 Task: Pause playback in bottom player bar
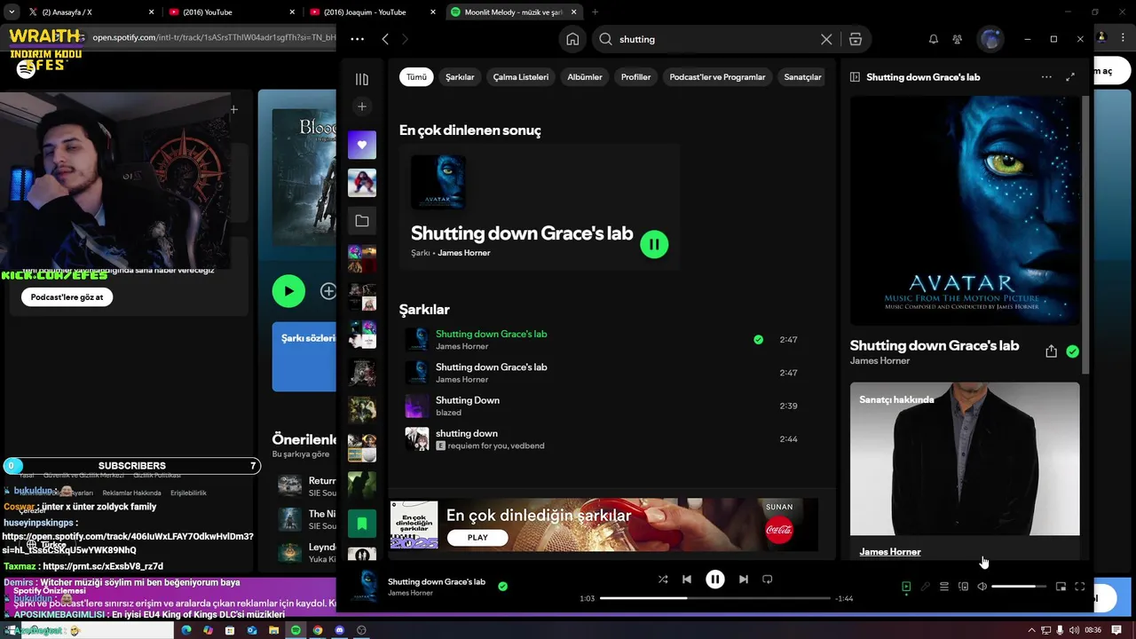[x=715, y=580]
